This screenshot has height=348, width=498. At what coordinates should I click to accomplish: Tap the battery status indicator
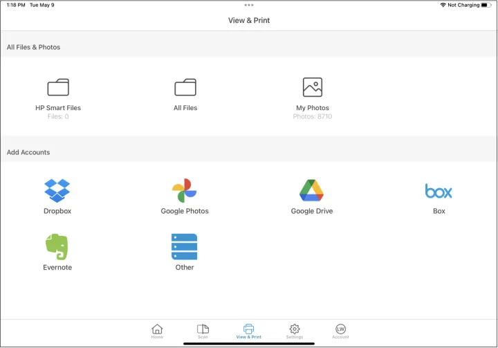[x=487, y=5]
